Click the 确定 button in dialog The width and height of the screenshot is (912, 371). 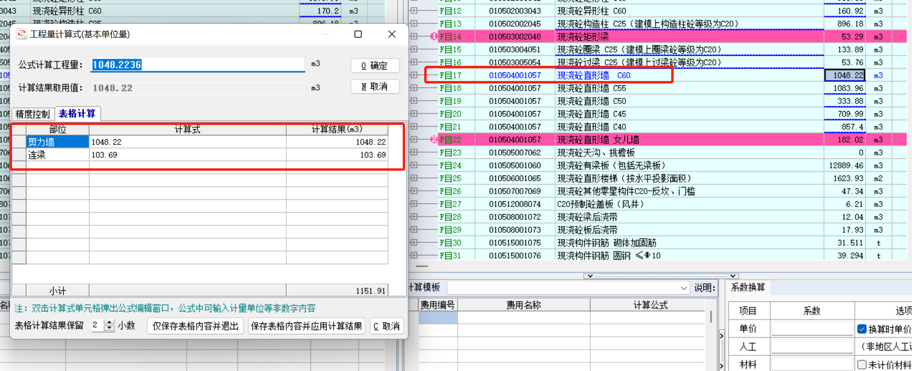coord(375,65)
